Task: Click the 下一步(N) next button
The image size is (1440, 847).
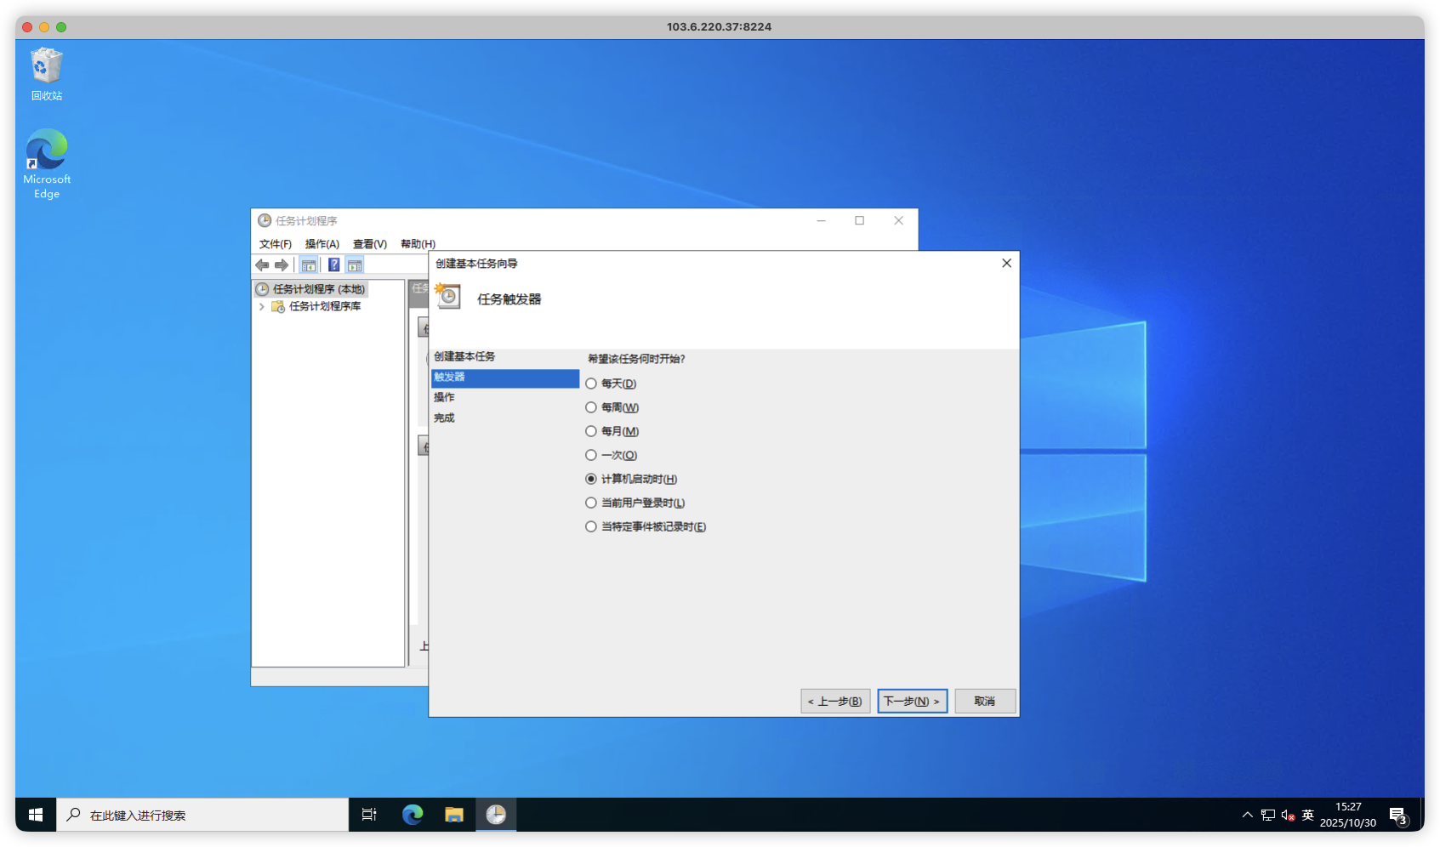Action: coord(912,702)
